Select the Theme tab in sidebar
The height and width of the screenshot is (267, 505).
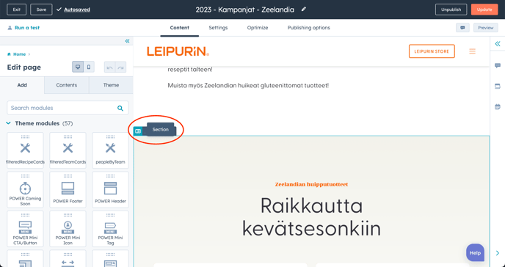coord(111,85)
